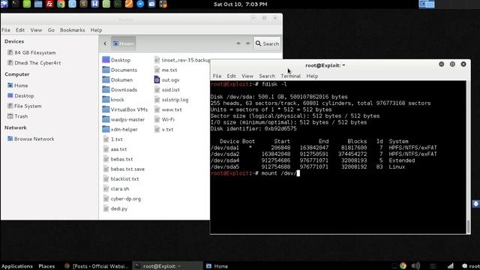
Task: Click the clock showing Sat Oct 10
Action: point(240,4)
